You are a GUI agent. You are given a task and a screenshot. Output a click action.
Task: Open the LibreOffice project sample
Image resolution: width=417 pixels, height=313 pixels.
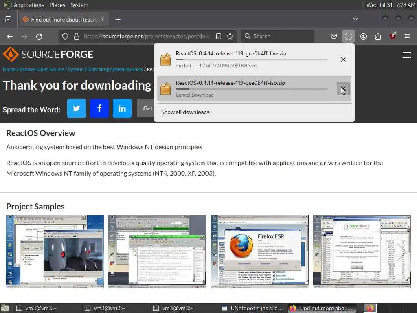click(x=362, y=251)
